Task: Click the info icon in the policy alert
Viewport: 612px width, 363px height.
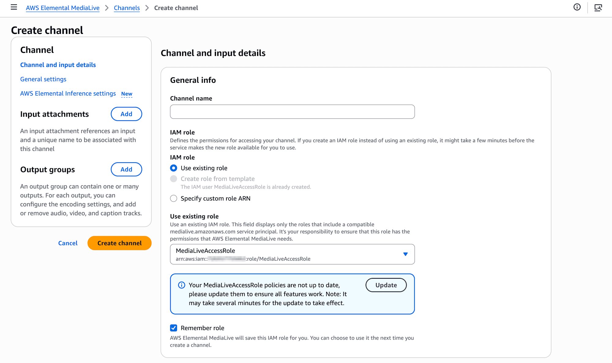Action: tap(181, 285)
